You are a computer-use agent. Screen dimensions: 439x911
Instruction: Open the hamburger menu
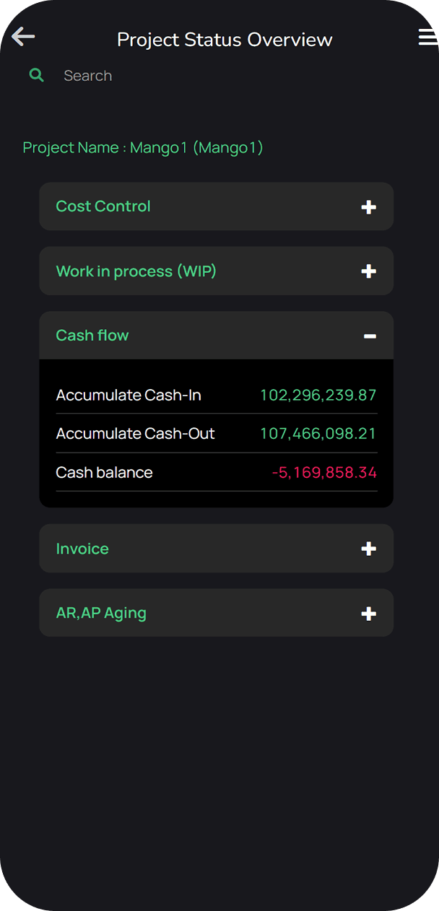tap(427, 38)
